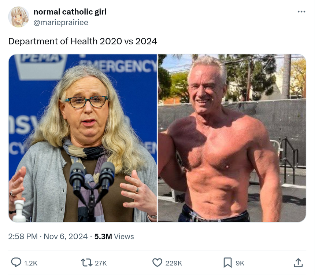Image resolution: width=315 pixels, height=275 pixels.
Task: Repost using the retweet arrows icon
Action: (x=86, y=263)
